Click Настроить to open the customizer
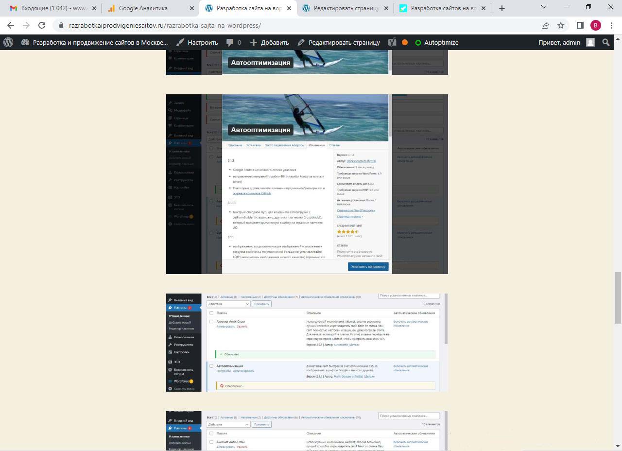Image resolution: width=622 pixels, height=451 pixels. click(197, 42)
